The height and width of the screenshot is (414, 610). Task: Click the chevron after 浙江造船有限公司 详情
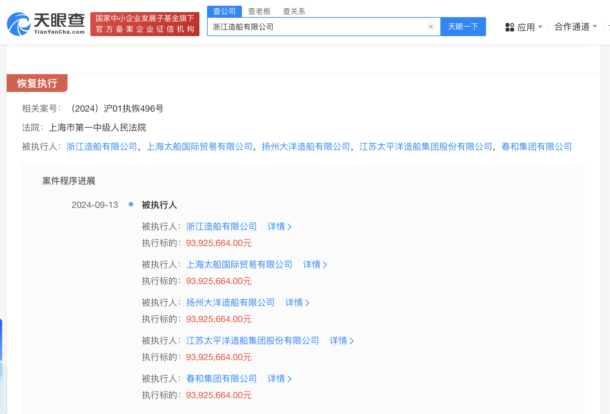pyautogui.click(x=289, y=227)
